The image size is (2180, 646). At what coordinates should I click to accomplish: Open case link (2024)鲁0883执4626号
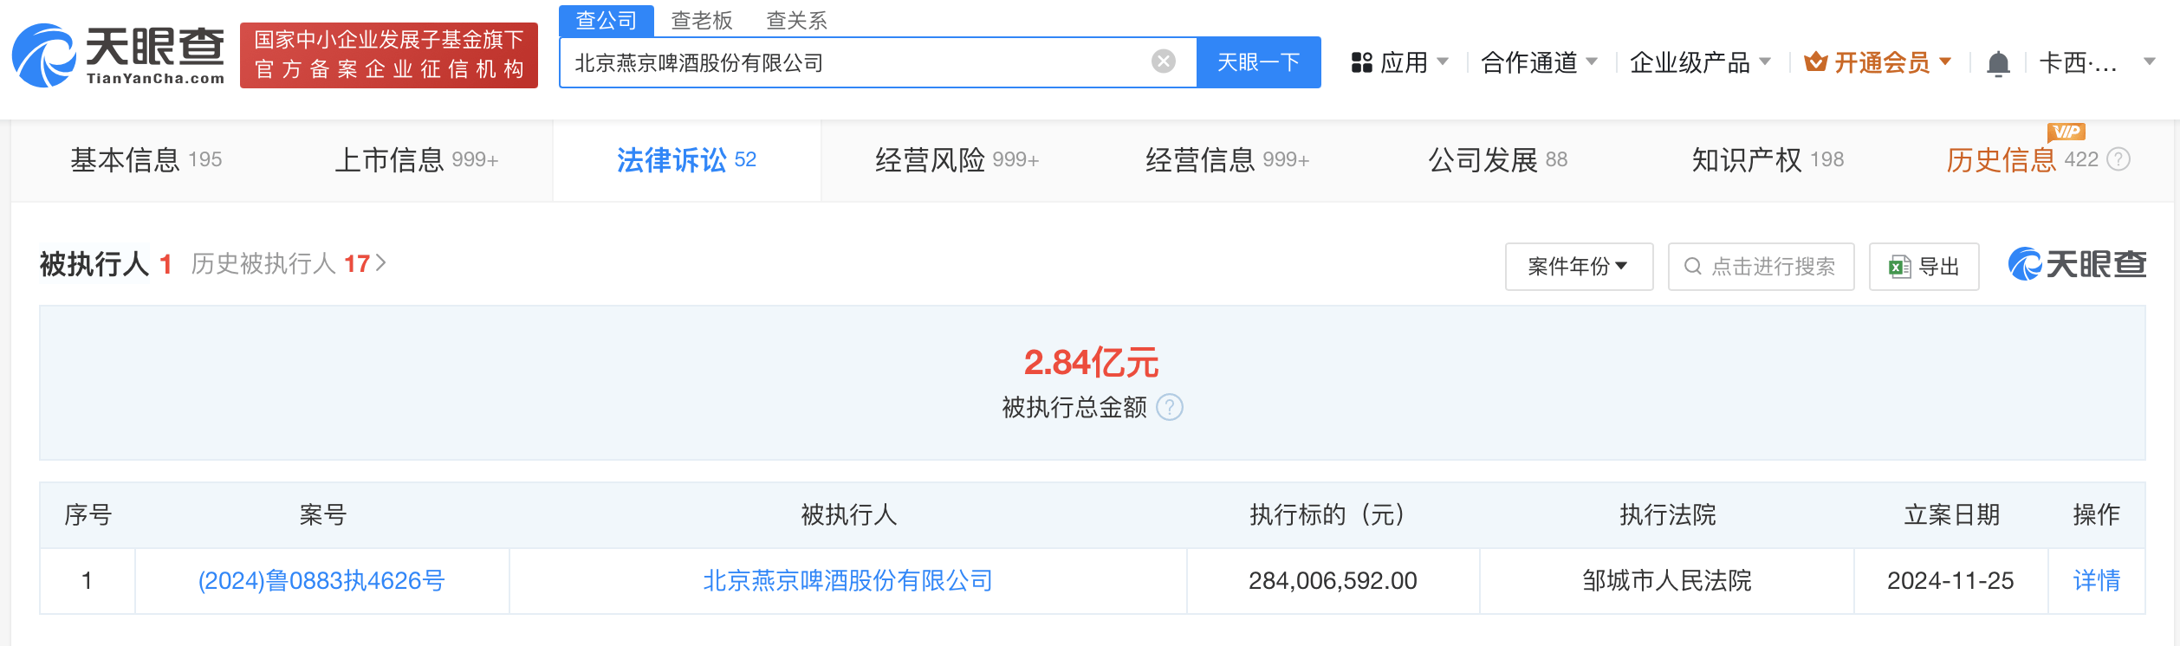coord(321,581)
